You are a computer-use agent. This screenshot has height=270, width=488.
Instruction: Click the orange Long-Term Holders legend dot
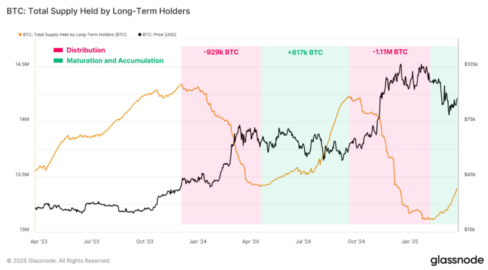point(20,35)
